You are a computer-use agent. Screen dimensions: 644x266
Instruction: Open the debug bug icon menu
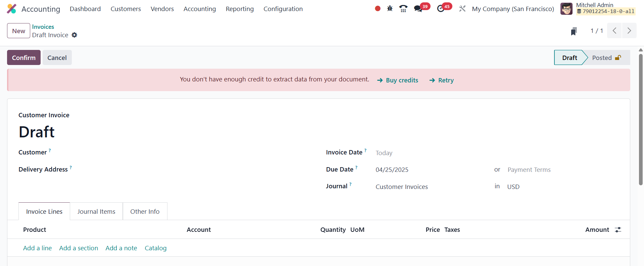pos(390,9)
